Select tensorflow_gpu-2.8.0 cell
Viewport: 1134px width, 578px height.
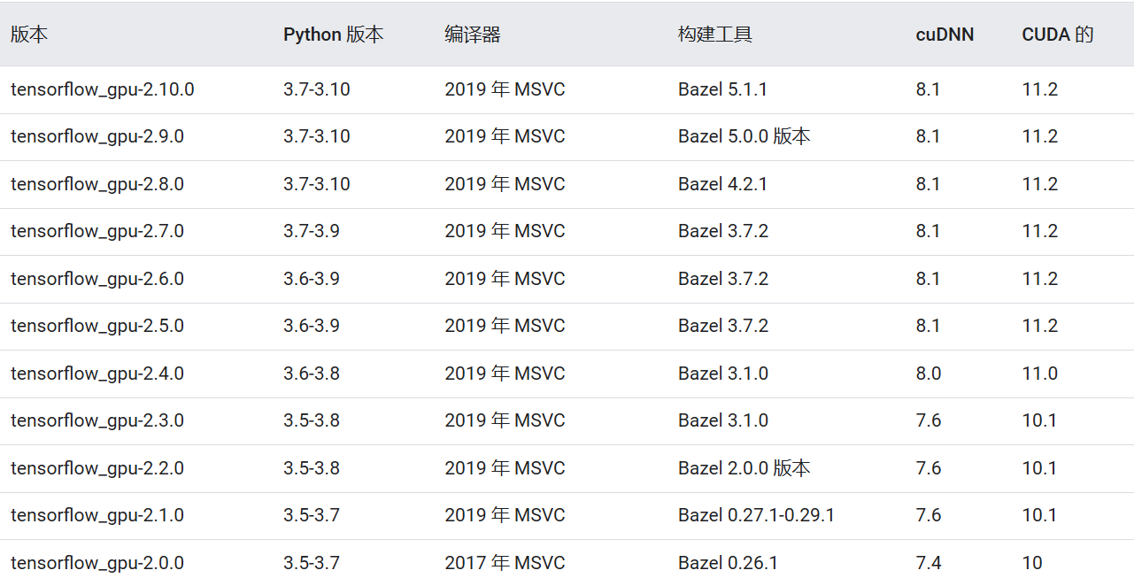tap(97, 184)
